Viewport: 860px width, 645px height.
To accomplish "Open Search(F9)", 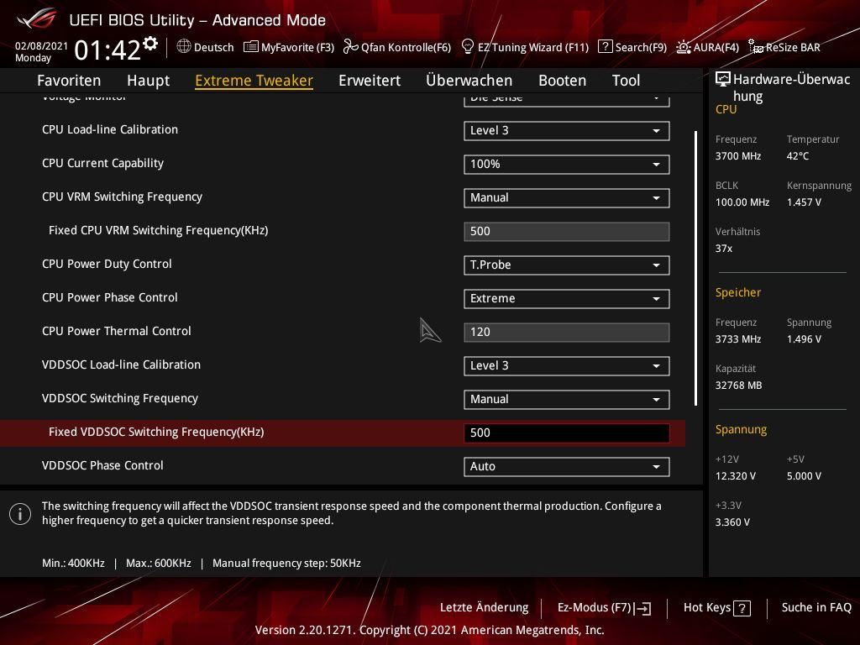I will pyautogui.click(x=632, y=47).
